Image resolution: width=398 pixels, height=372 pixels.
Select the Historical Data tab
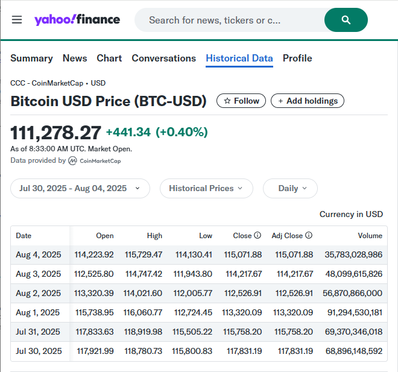[x=239, y=58]
